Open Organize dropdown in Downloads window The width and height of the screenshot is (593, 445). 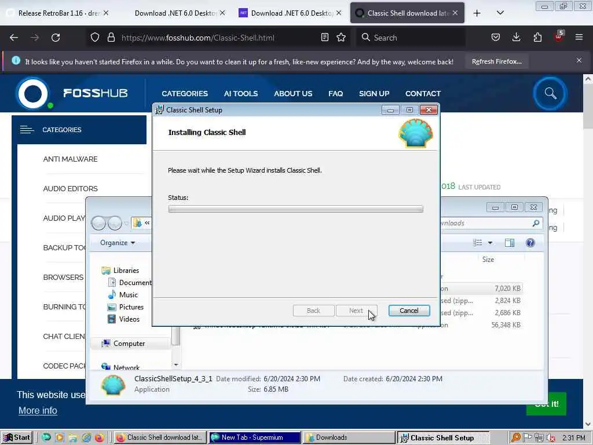(117, 243)
